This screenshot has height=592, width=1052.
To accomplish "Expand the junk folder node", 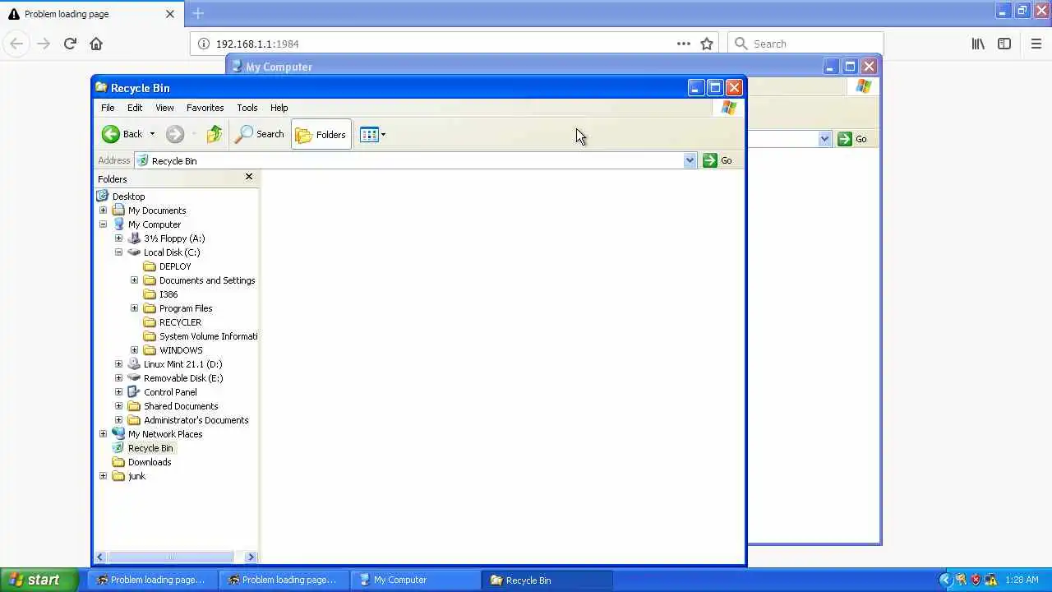I will pos(103,476).
